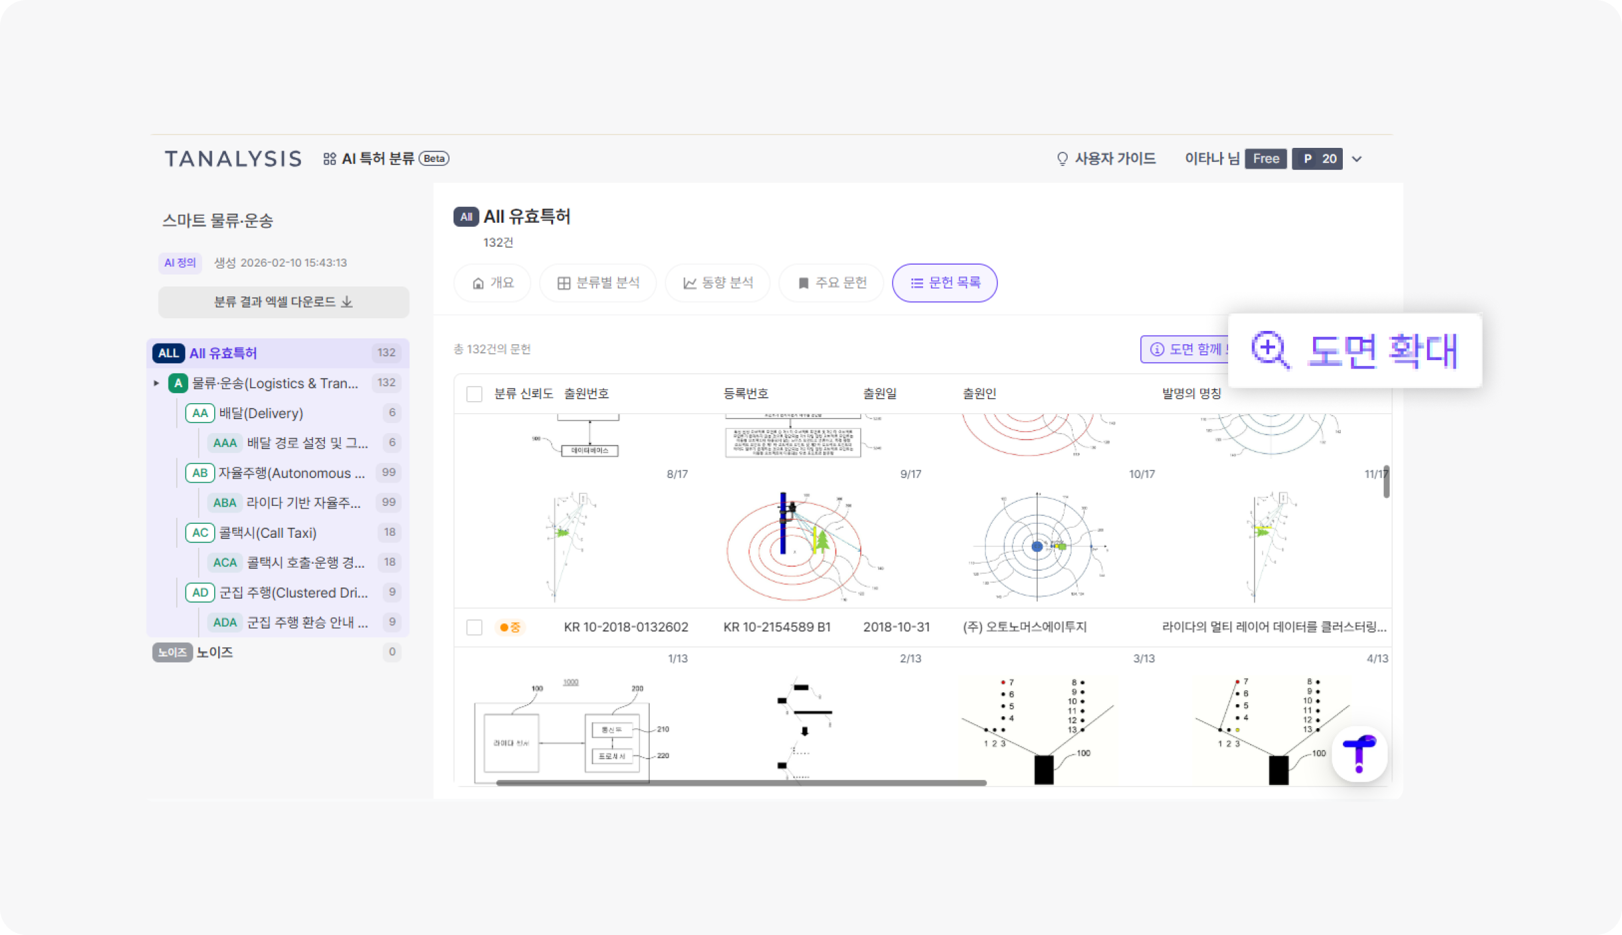The height and width of the screenshot is (935, 1622).
Task: Click the user guide lightbulb icon
Action: 1062,159
